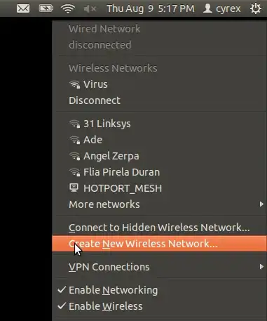Choose Connect to Hidden Wireless Network
This screenshot has height=321, width=267.
[x=159, y=228]
